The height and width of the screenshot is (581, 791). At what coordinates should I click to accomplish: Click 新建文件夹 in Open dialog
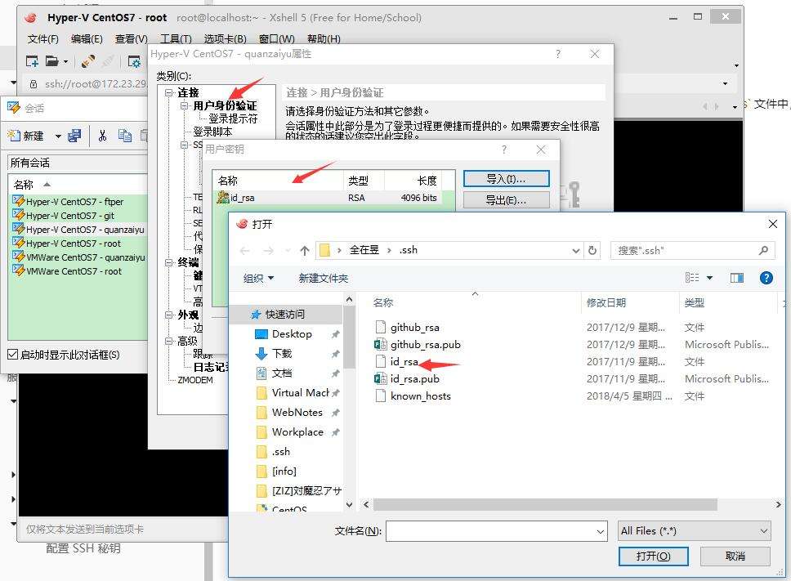(x=323, y=278)
